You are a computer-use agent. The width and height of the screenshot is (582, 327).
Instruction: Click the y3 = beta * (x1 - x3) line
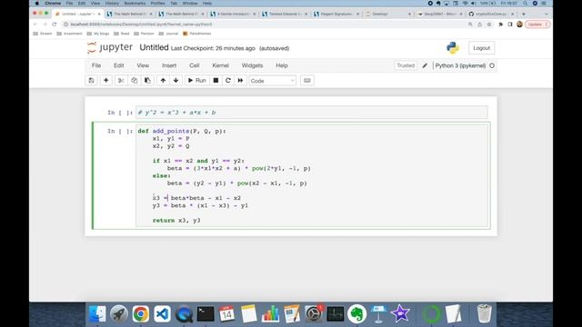pyautogui.click(x=200, y=205)
